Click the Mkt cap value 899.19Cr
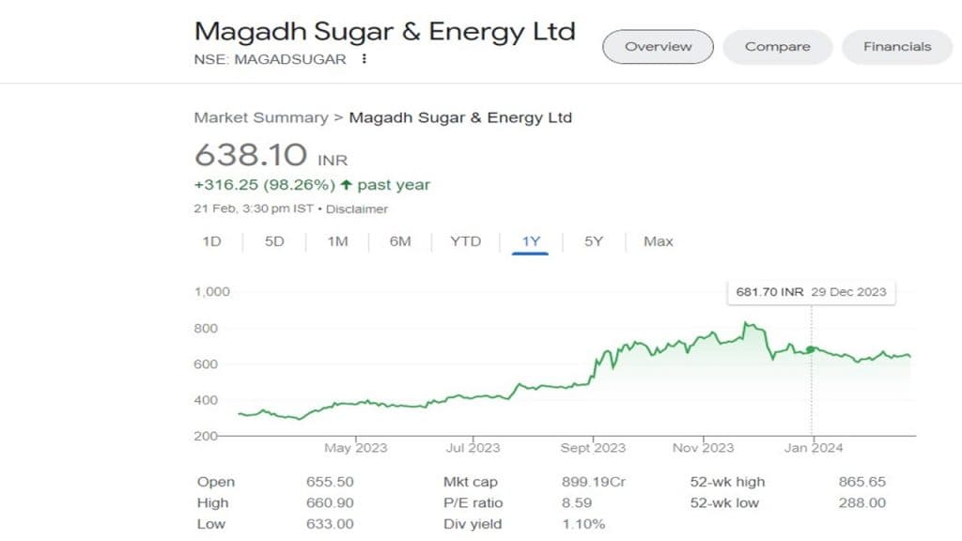 pos(594,482)
